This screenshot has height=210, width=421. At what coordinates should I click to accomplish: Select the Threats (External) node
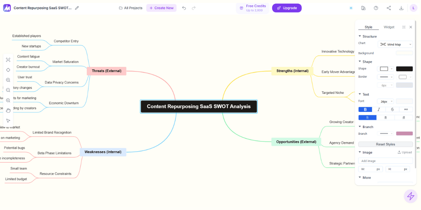[x=107, y=71]
